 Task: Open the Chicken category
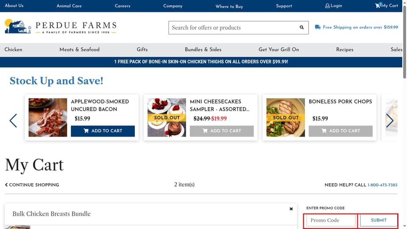click(13, 50)
